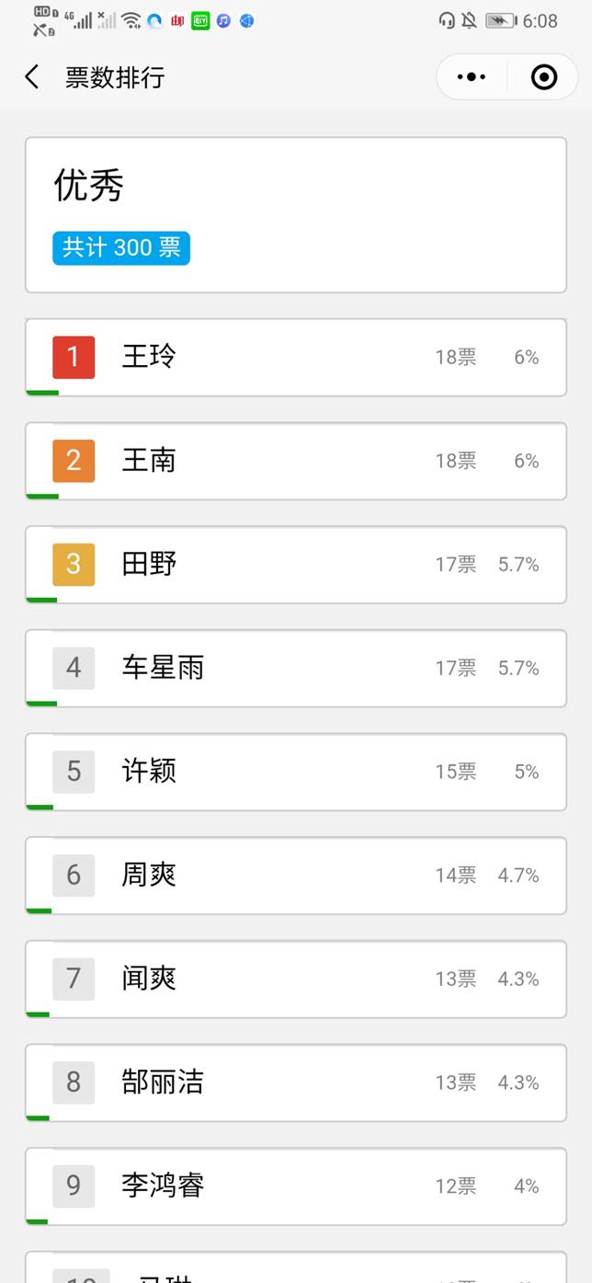Tap 周爽's 14票 vote count
Screen dimensions: 592x1283
456,876
